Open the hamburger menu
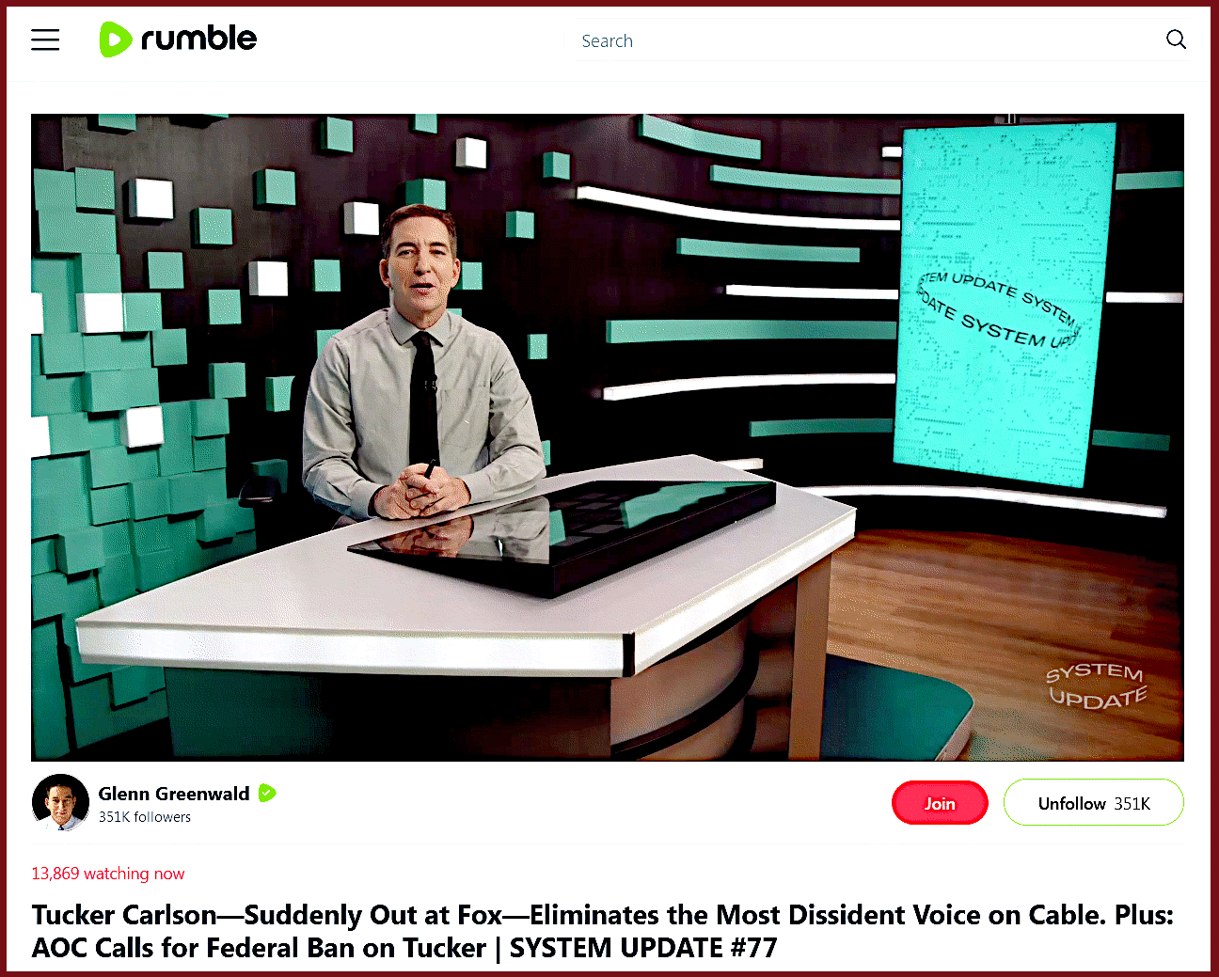Image resolution: width=1219 pixels, height=977 pixels. coord(45,39)
